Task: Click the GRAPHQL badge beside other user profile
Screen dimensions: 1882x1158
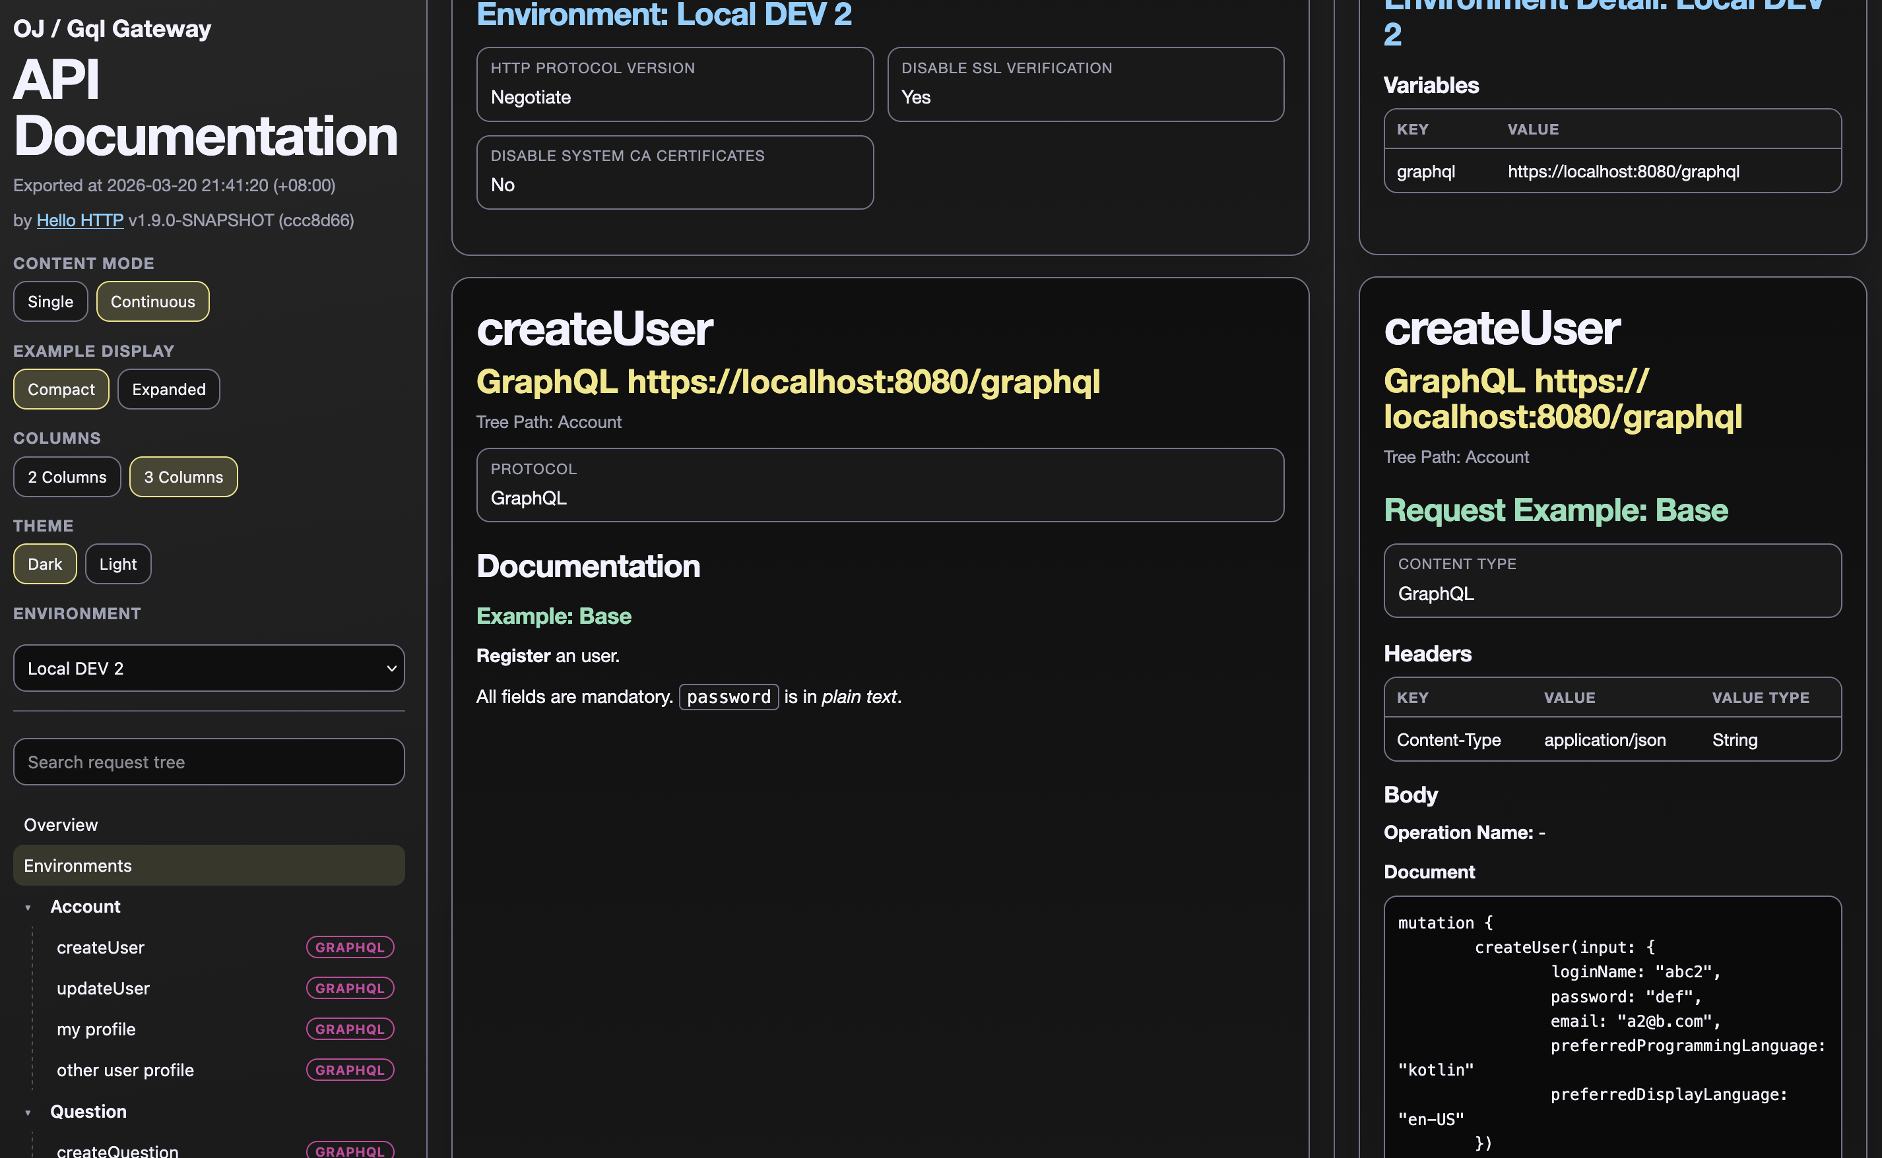Action: (x=350, y=1070)
